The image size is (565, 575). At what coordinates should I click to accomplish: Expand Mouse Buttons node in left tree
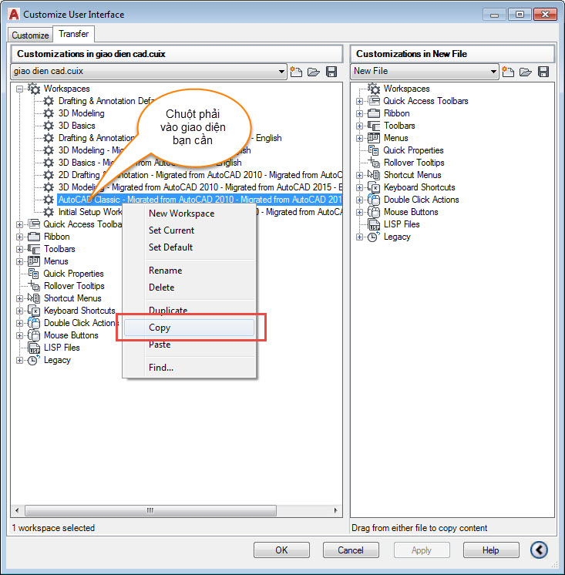coord(20,335)
